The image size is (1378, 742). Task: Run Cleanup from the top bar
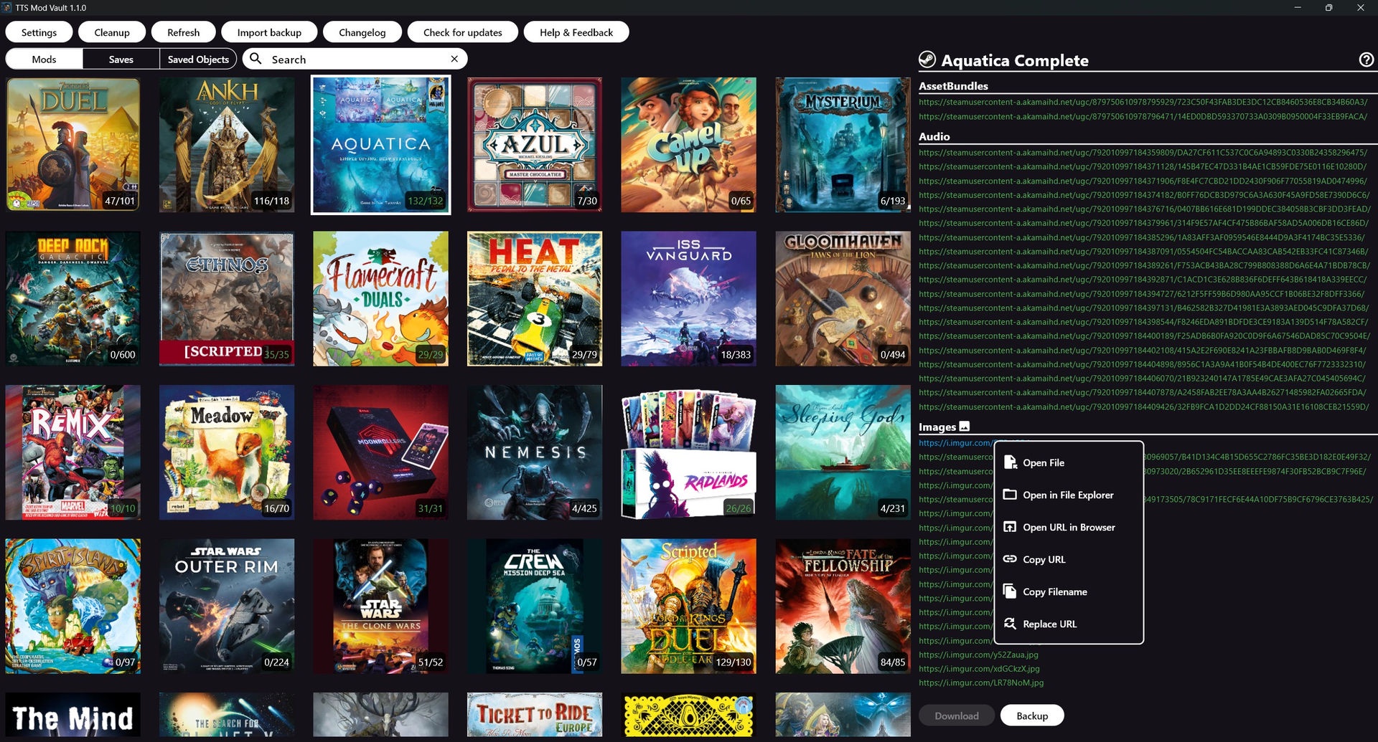(112, 32)
